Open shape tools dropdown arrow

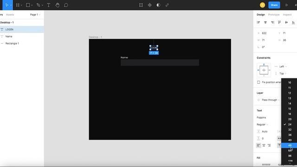[32, 5]
